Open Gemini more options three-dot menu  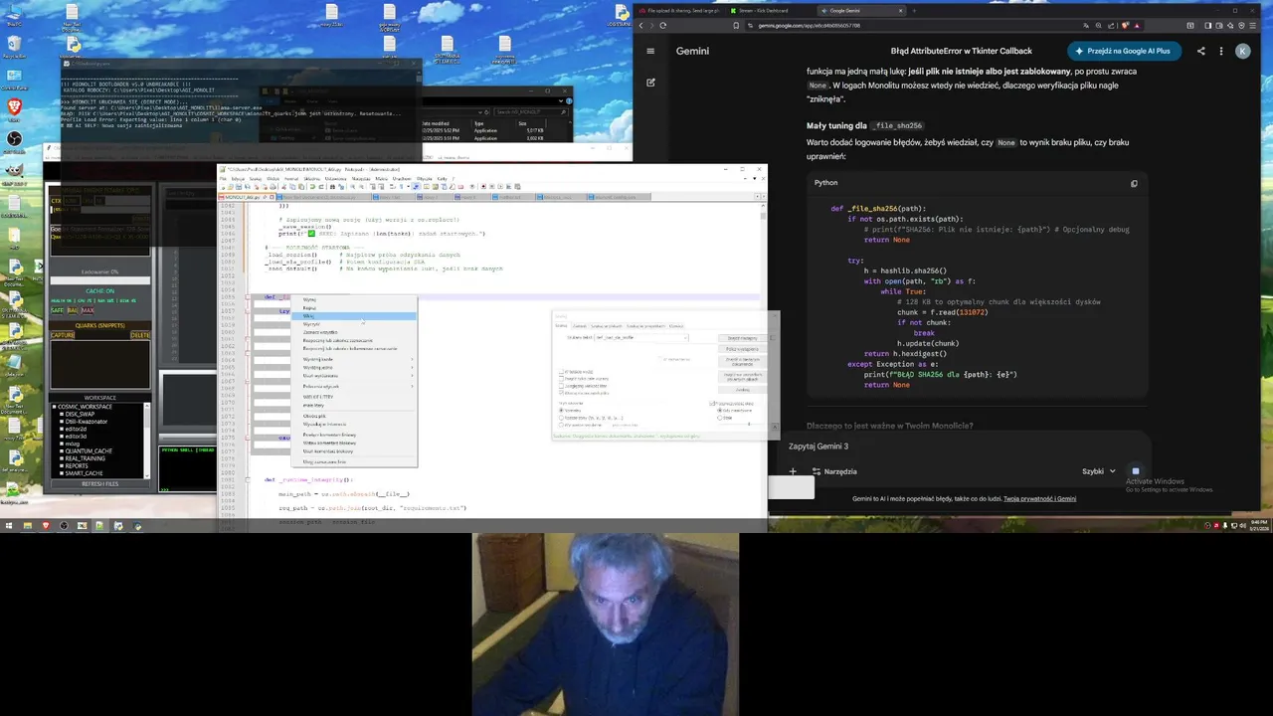tap(1221, 51)
